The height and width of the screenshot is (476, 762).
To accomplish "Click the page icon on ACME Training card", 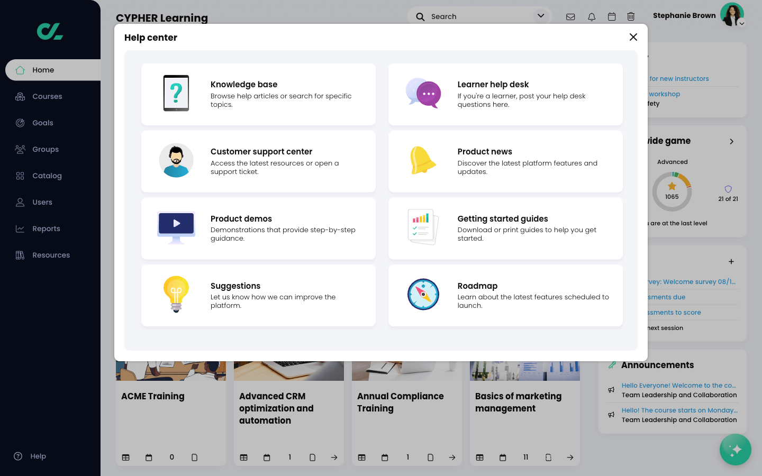I will [194, 457].
